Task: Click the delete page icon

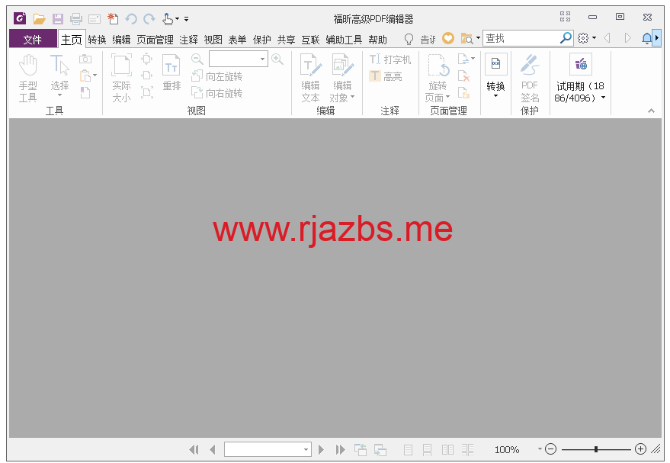Action: [x=463, y=76]
